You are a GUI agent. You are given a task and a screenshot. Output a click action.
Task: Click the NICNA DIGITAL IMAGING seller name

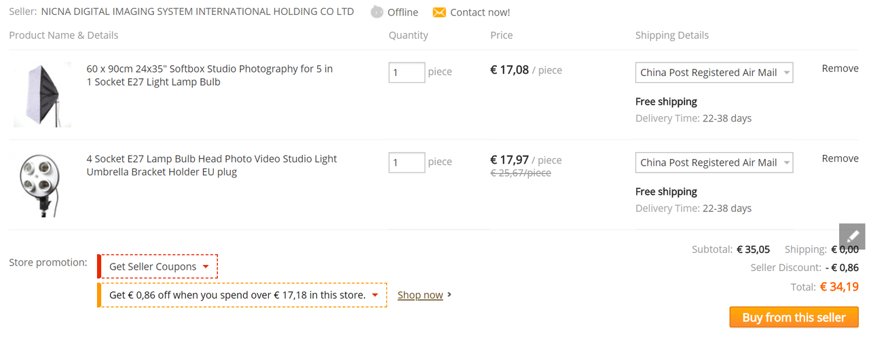pos(198,12)
